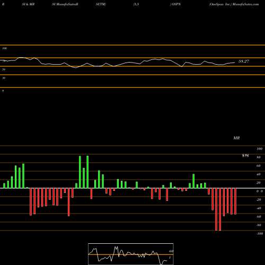Click the ')OSPN' ticker label
This screenshot has width=265, height=265.
175,4
